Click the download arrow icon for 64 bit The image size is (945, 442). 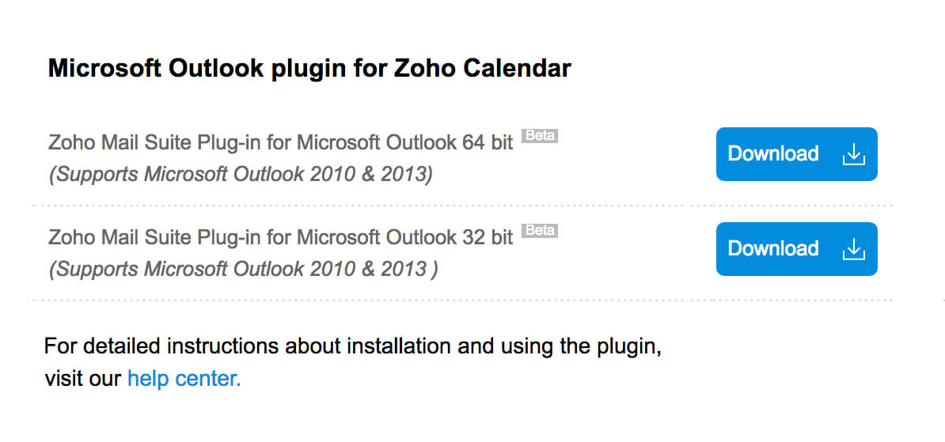(853, 154)
